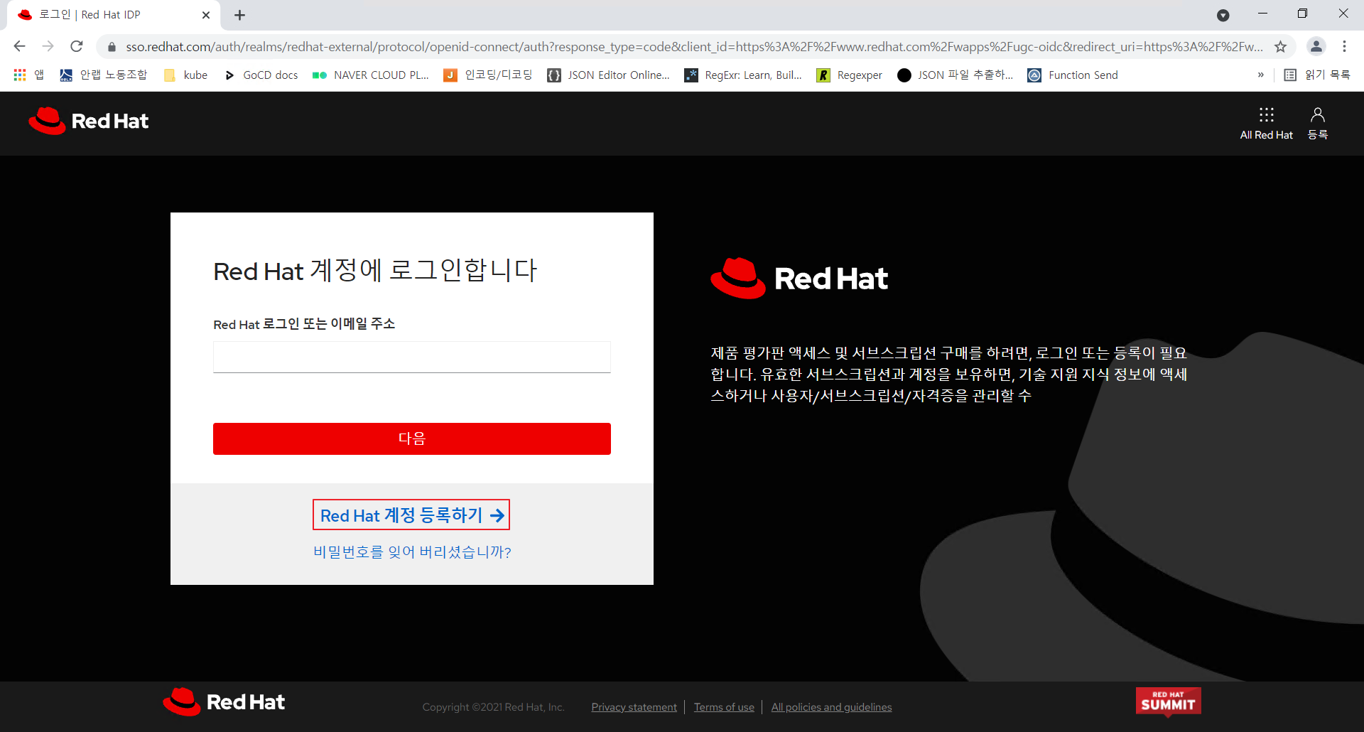Click the red 다음 button
Image resolution: width=1364 pixels, height=732 pixels.
412,438
